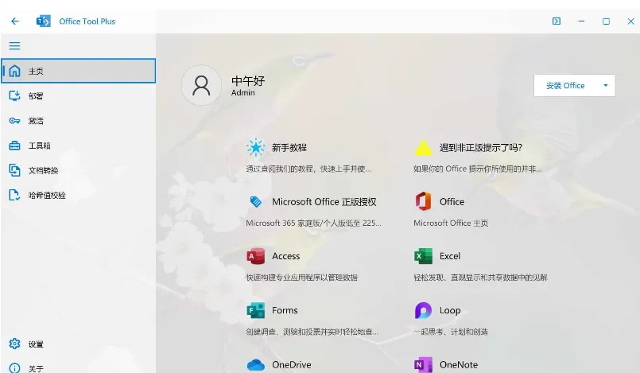Open the 工具箱 toolbox page
Image resolution: width=640 pixels, height=373 pixels.
pyautogui.click(x=79, y=146)
